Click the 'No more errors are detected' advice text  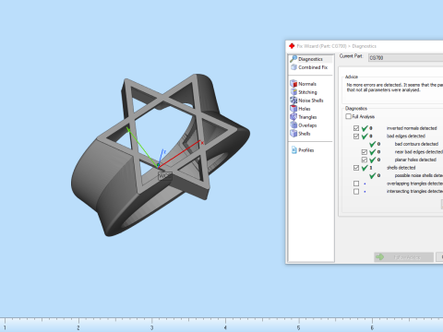point(395,88)
